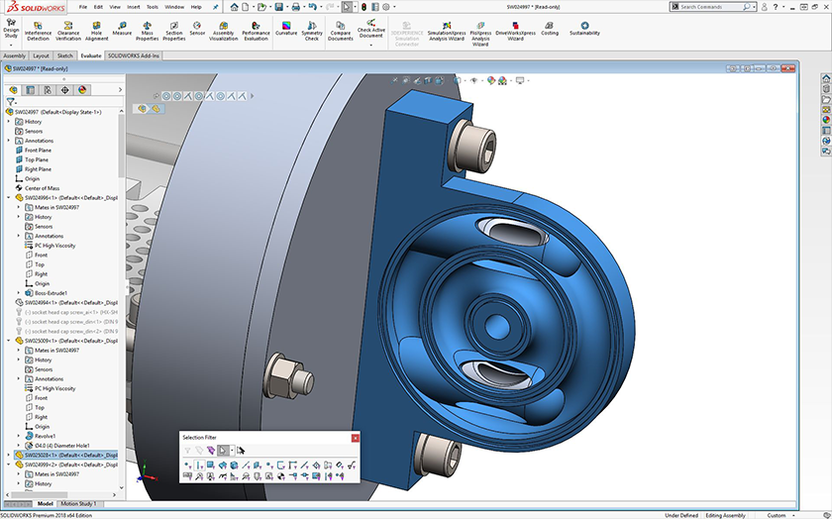Viewport: 832px width, 519px height.
Task: Launch Hole Alignment check
Action: (97, 32)
